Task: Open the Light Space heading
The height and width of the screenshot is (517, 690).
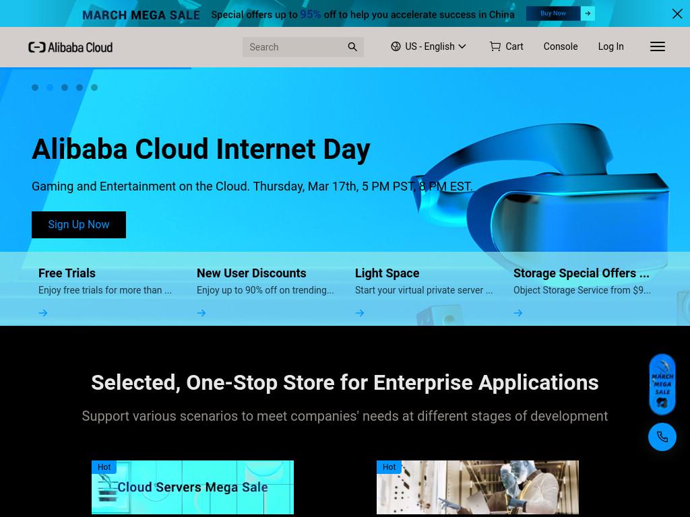Action: [x=387, y=273]
